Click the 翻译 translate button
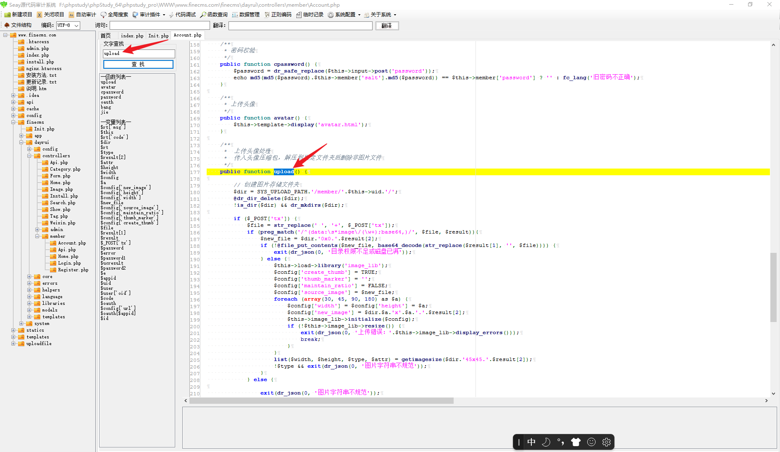 (387, 26)
